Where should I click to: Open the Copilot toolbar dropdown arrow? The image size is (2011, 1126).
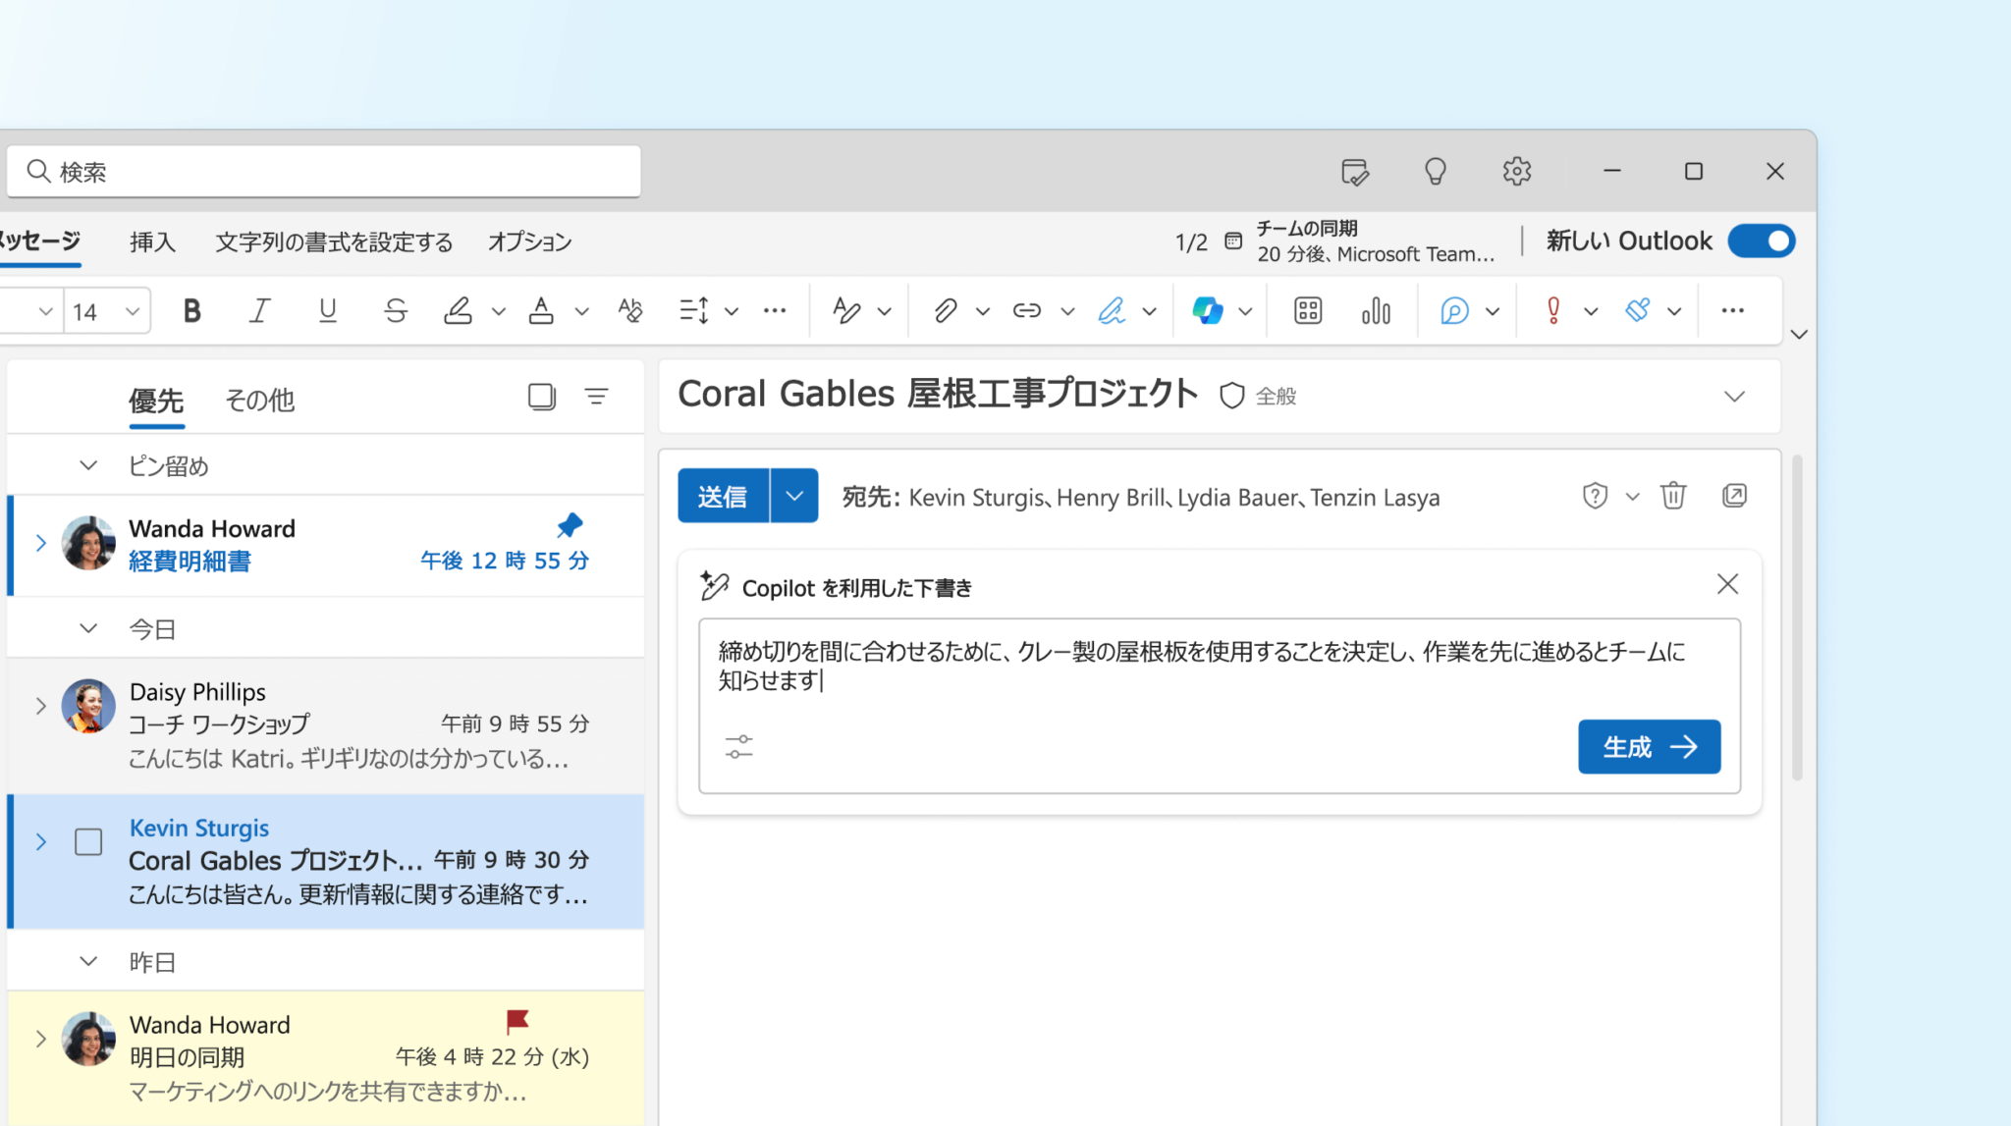click(1245, 312)
